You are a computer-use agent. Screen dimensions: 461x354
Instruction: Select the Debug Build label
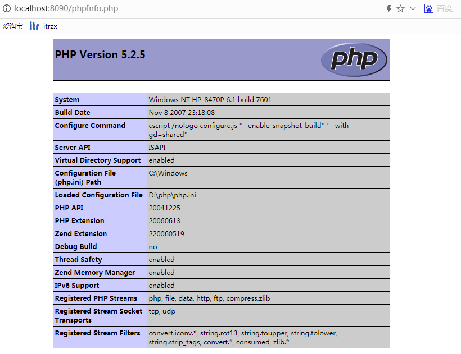click(x=75, y=247)
